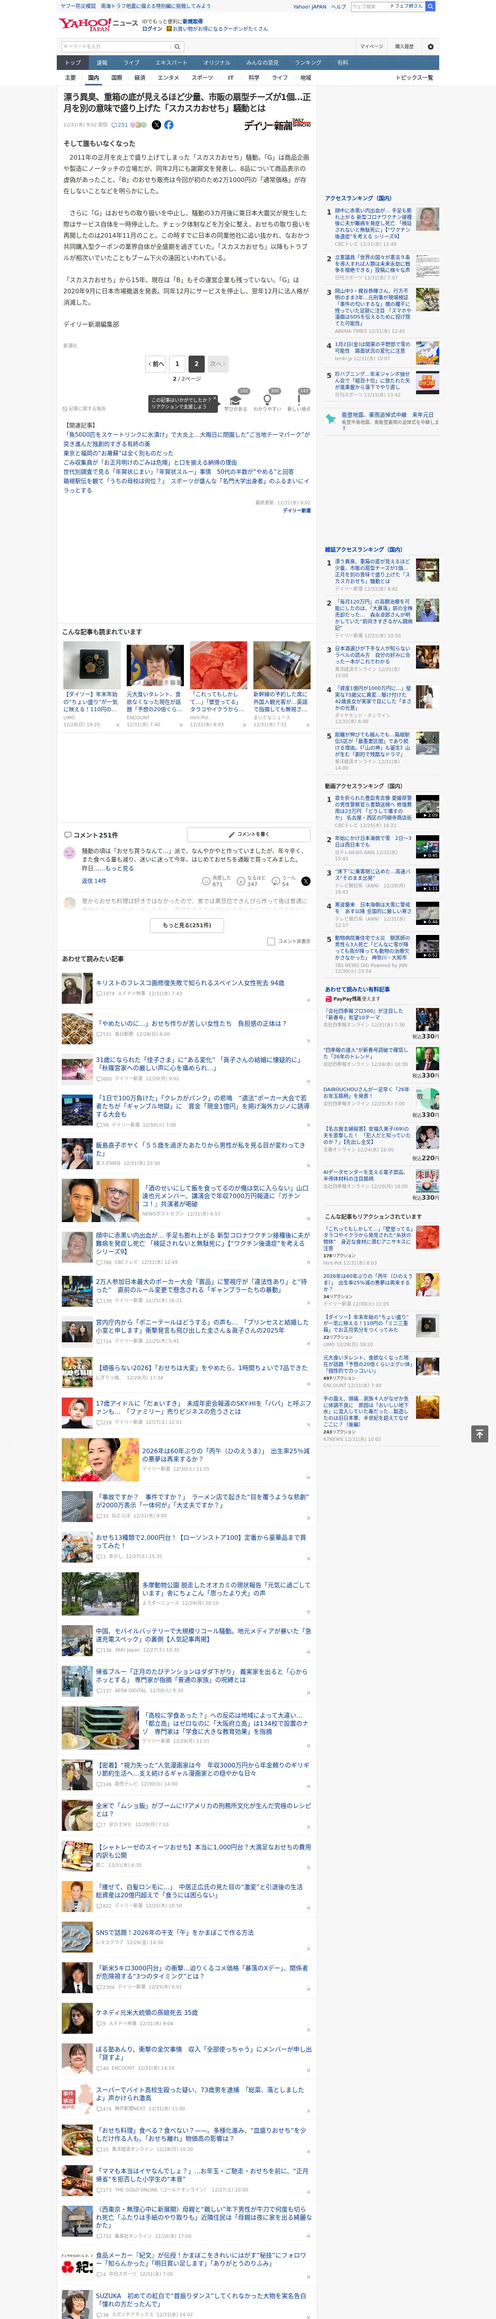
Task: Open the エキスパート navigation tab
Action: [171, 62]
